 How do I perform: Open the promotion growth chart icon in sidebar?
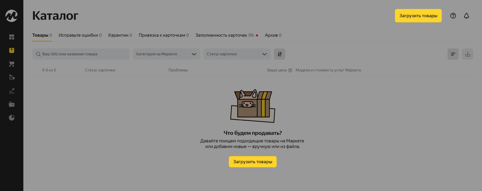click(12, 91)
